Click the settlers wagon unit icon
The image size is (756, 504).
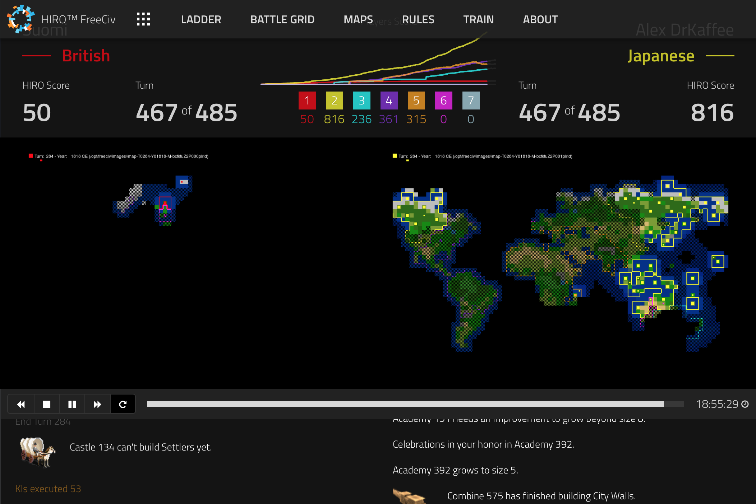[x=37, y=452]
